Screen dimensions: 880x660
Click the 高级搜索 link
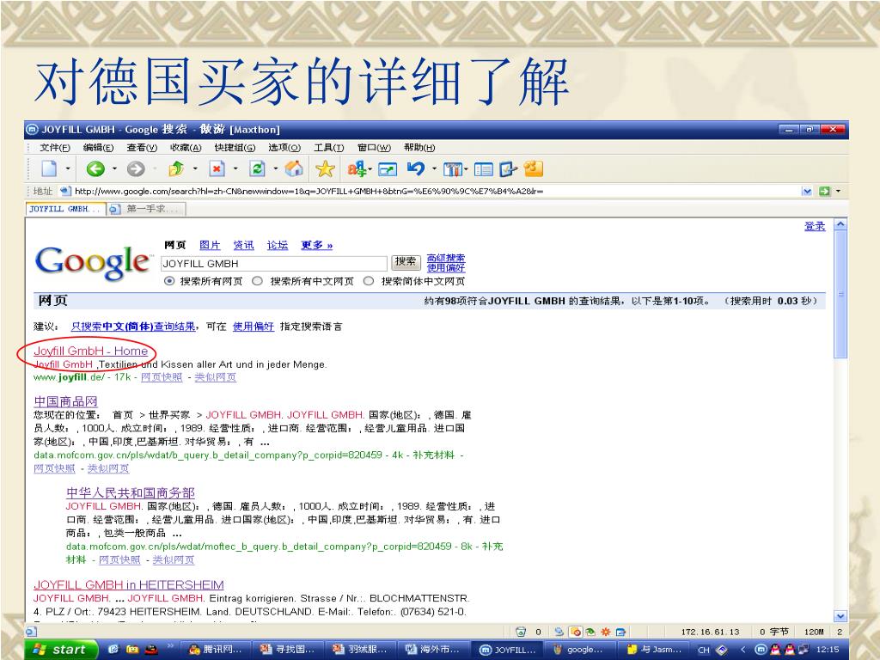coord(446,258)
